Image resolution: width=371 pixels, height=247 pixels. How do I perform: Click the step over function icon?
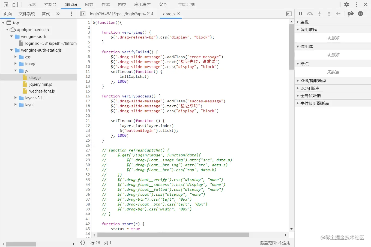[x=310, y=14]
